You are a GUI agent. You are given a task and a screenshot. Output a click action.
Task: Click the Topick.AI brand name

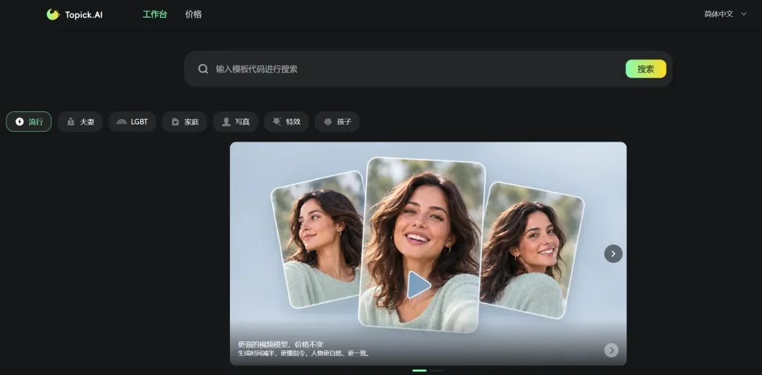[x=83, y=15]
